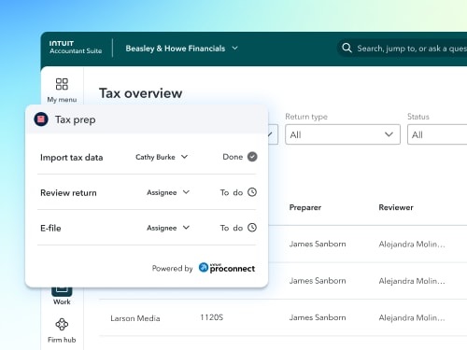Open Assignee dropdown for Review return
Screen dimensions: 467x350
click(168, 192)
